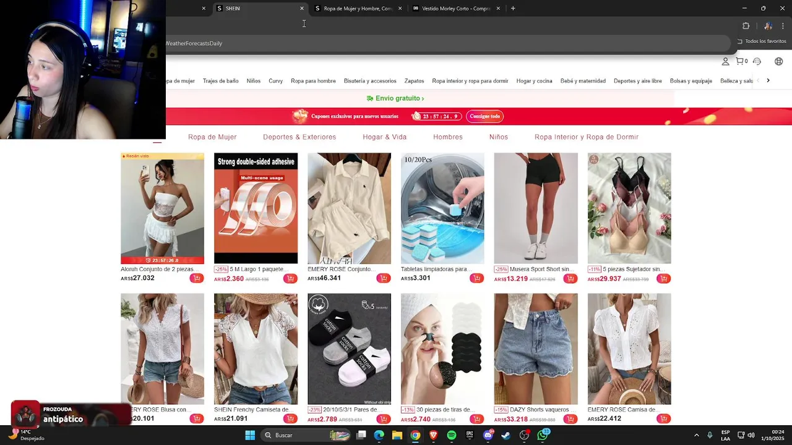Add 30 piezas de tiras to cart
Image resolution: width=792 pixels, height=445 pixels.
(x=476, y=419)
